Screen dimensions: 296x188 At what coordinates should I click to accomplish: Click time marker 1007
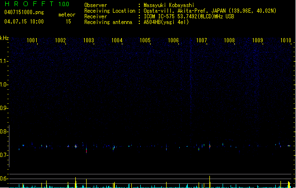point(201,40)
